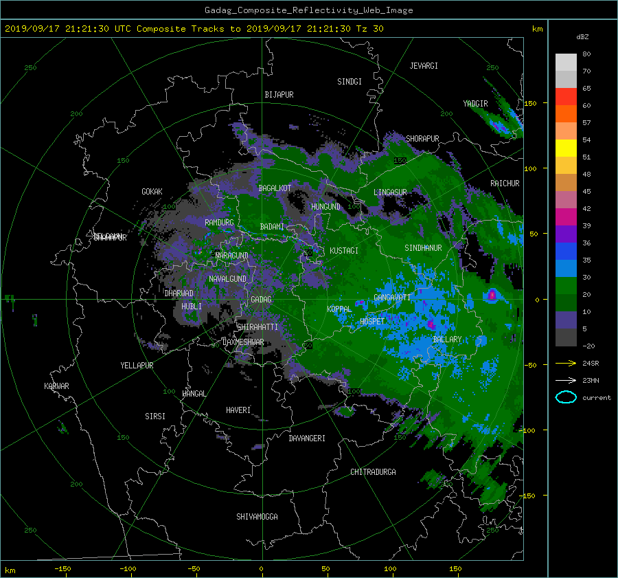The image size is (618, 578).
Task: Click the yellow 24SR arrow legend icon
Action: pos(566,363)
